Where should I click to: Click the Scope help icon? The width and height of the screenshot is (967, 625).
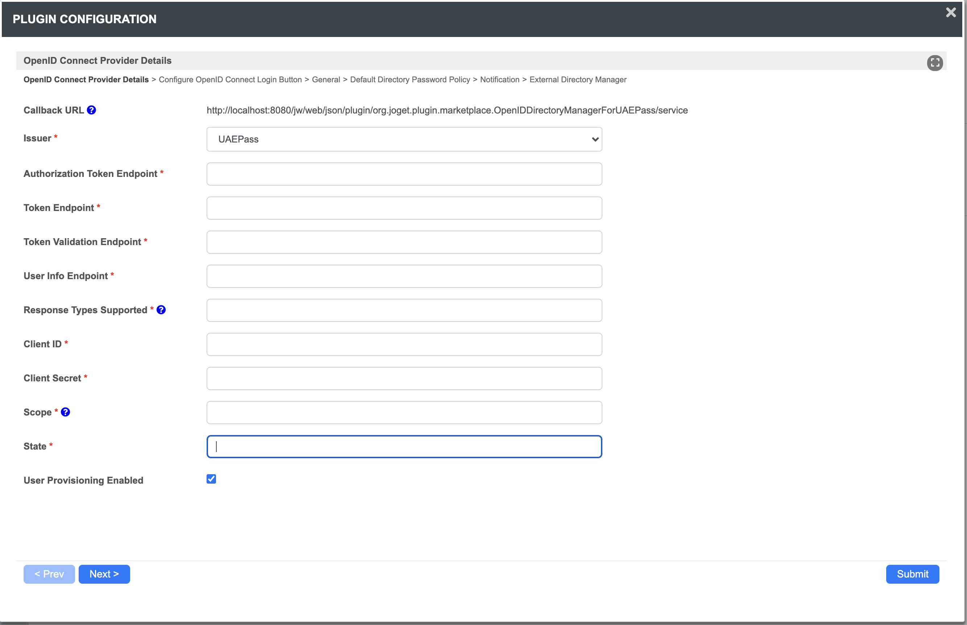[65, 412]
